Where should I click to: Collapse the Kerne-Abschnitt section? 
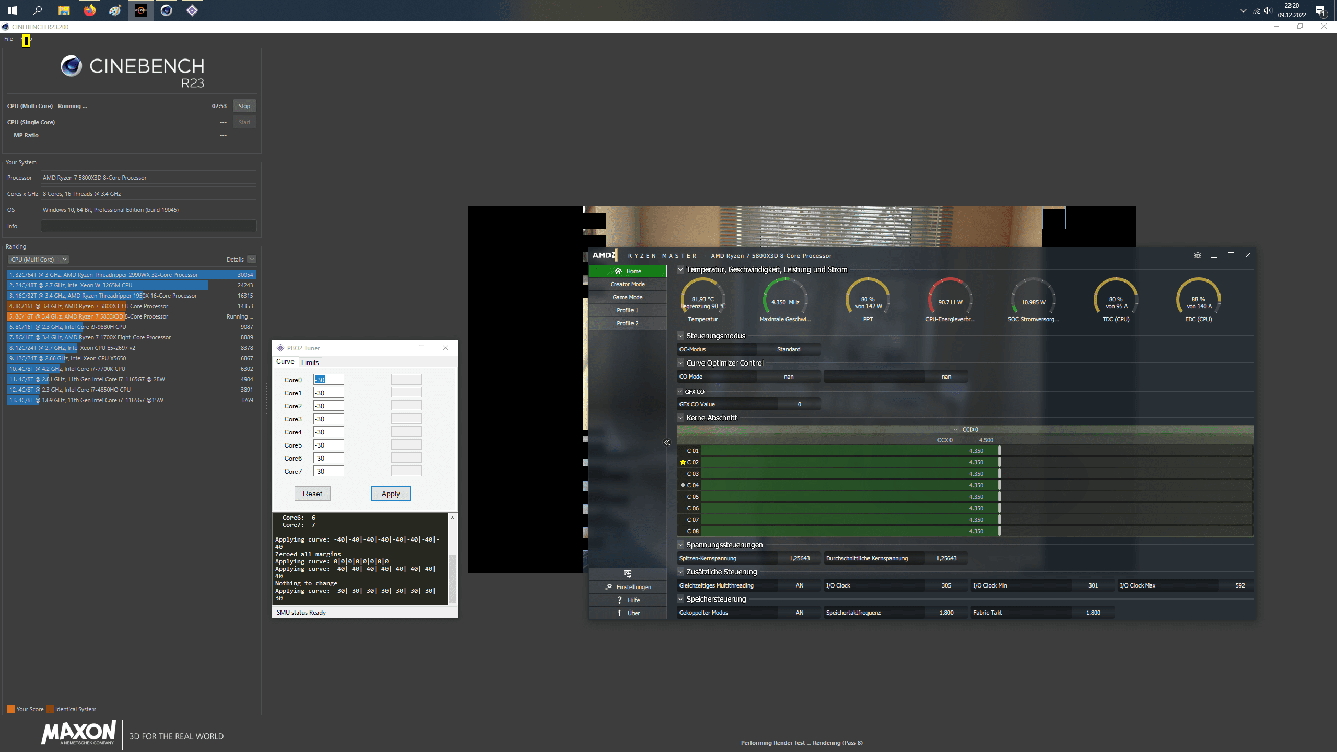pos(681,418)
